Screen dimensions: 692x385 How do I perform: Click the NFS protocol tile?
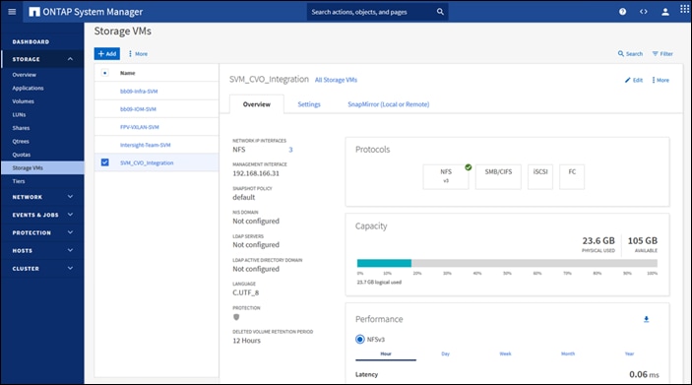point(446,177)
